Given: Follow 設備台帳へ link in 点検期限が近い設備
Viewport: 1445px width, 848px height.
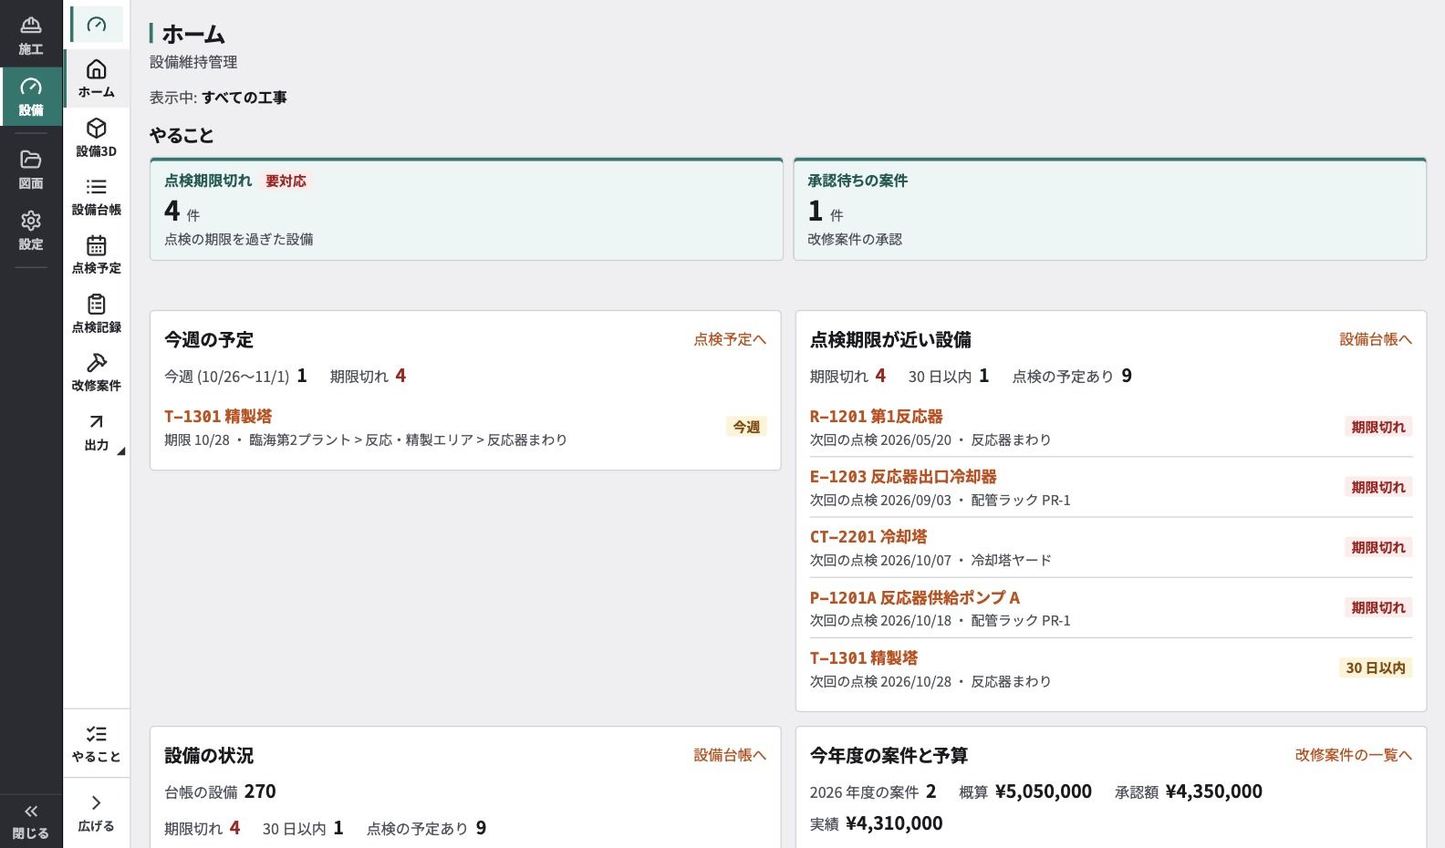Looking at the screenshot, I should tap(1376, 339).
